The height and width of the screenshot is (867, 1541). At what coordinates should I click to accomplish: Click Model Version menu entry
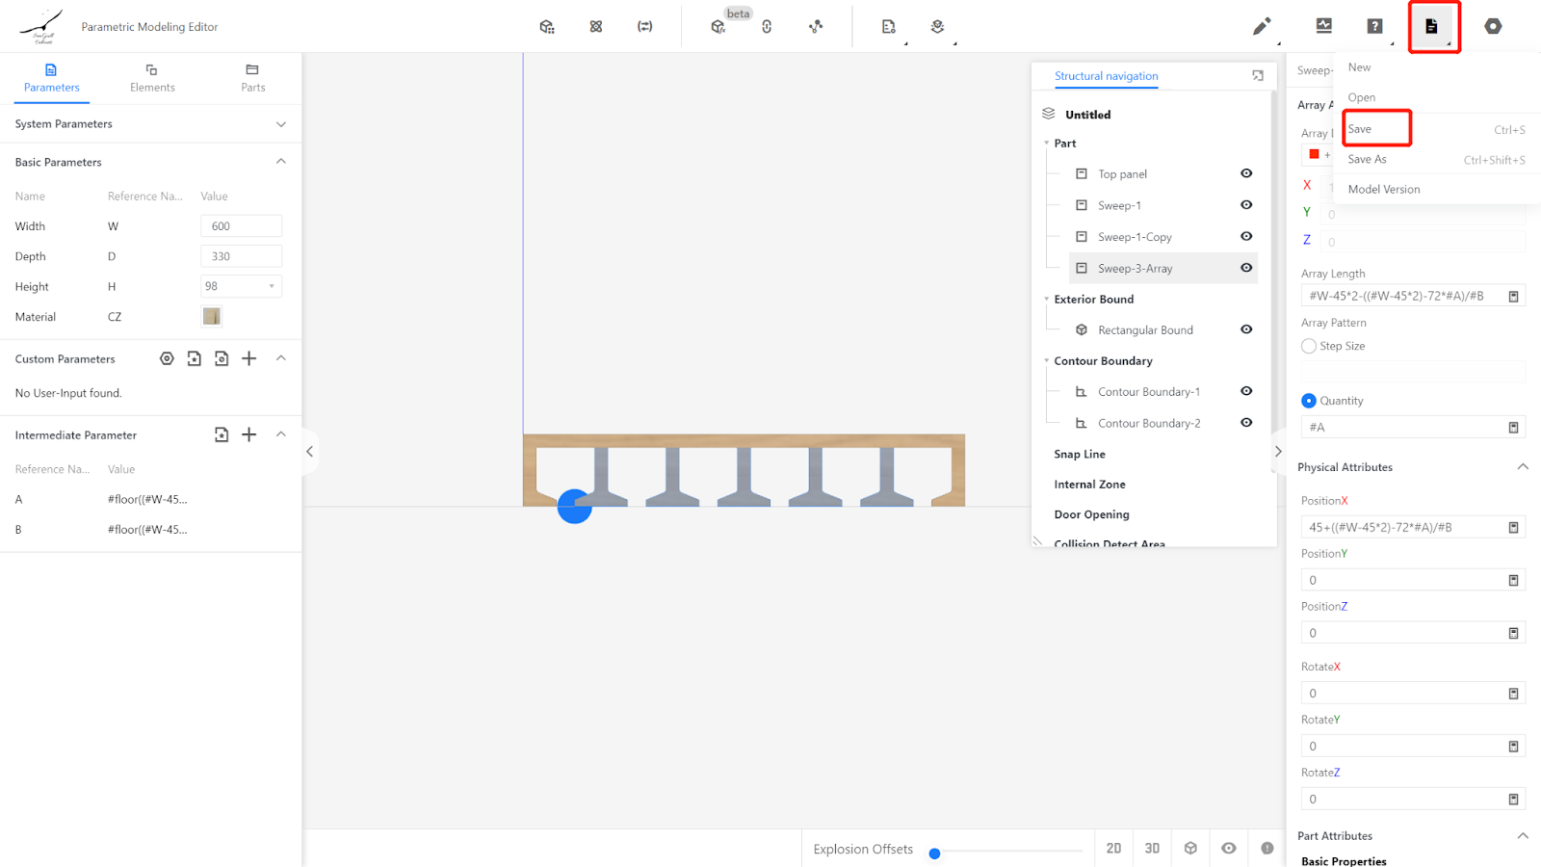click(x=1384, y=190)
